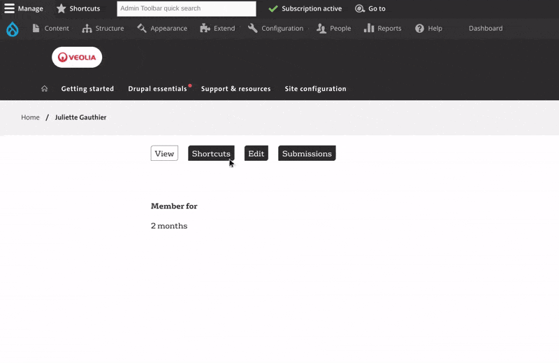This screenshot has width=559, height=363.
Task: Click the Content page icon
Action: click(36, 29)
